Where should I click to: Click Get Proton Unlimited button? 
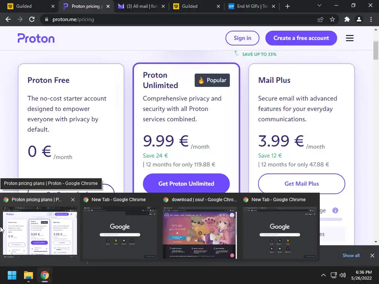186,183
